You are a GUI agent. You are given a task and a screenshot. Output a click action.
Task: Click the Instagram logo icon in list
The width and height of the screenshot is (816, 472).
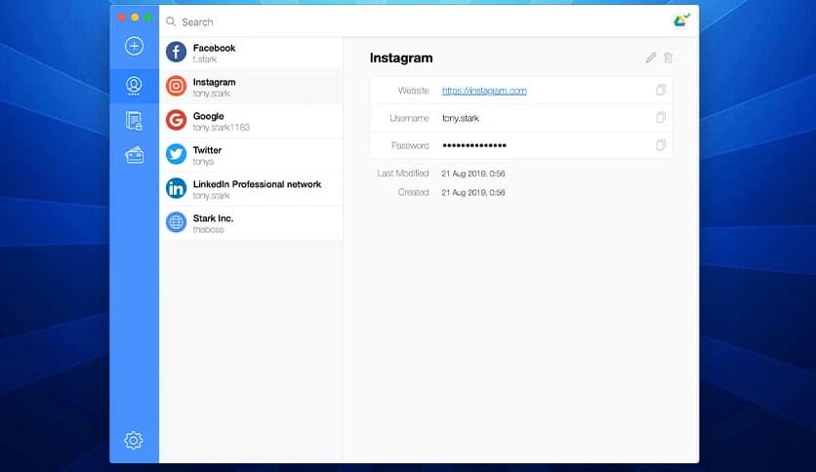(x=176, y=86)
